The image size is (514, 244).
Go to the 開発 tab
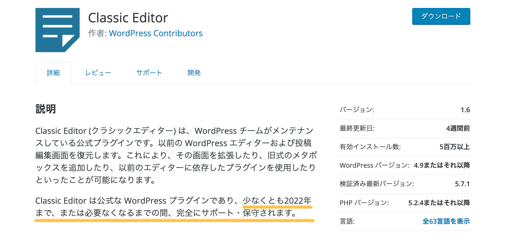(x=194, y=73)
